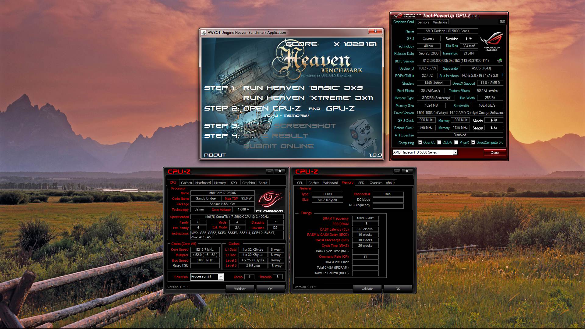585x329 pixels.
Task: Click the GPU-Z Close button
Action: (x=495, y=153)
